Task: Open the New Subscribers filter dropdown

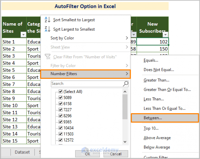Action: (165, 35)
